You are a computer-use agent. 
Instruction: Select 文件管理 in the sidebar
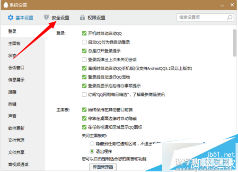23,140
